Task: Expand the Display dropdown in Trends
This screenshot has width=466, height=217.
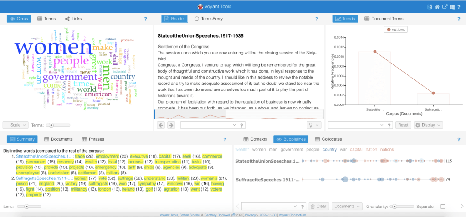Action: (x=428, y=125)
